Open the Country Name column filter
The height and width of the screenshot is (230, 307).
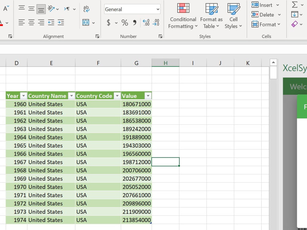click(72, 96)
